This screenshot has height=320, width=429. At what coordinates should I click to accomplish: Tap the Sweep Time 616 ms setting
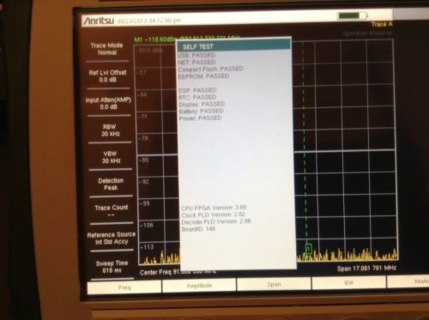(112, 267)
